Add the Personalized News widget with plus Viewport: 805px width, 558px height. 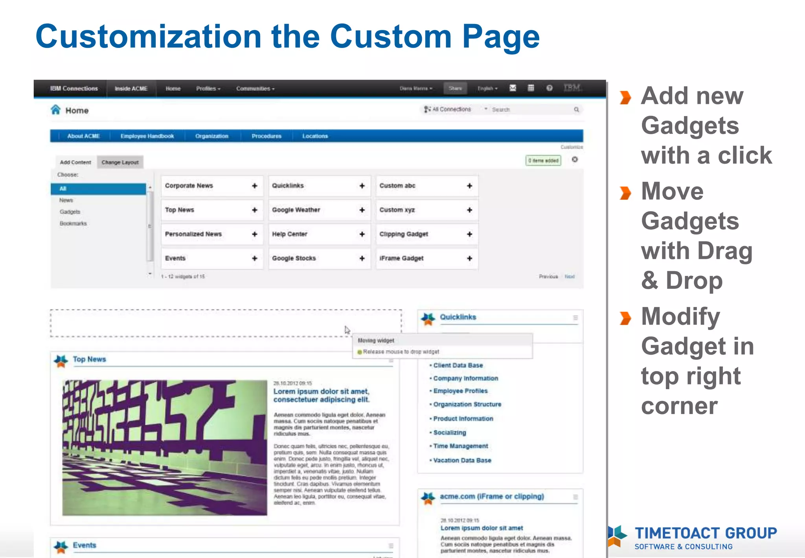(x=255, y=234)
